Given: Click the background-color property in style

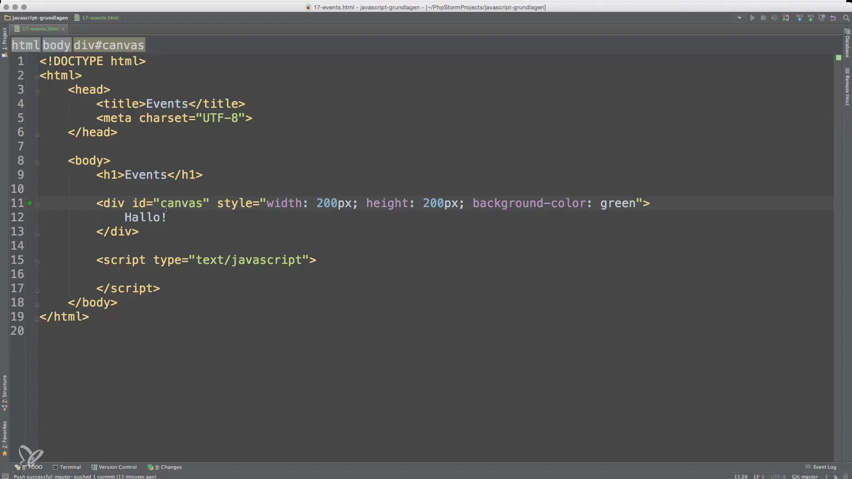Looking at the screenshot, I should (529, 203).
